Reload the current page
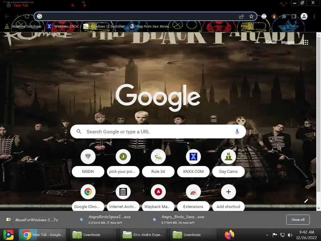The height and width of the screenshot is (241, 321). pyautogui.click(x=27, y=16)
